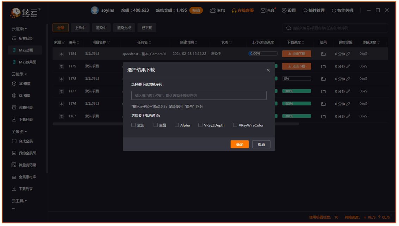Enable the Alpha channel checkbox

[177, 125]
